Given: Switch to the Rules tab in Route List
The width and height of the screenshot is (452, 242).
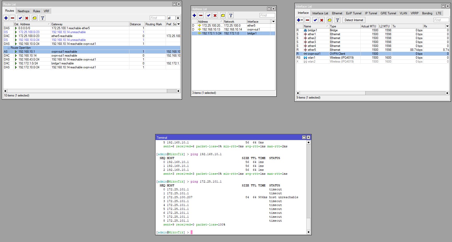Looking at the screenshot, I should point(37,11).
